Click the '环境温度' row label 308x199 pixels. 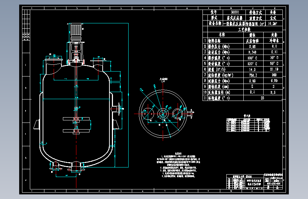click(x=219, y=98)
